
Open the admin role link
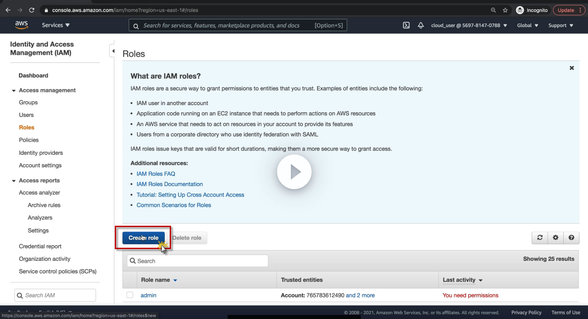(x=148, y=295)
